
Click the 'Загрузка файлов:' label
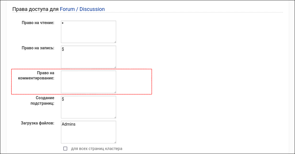click(x=37, y=123)
